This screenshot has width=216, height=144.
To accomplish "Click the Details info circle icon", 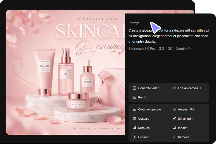I will [189, 49].
